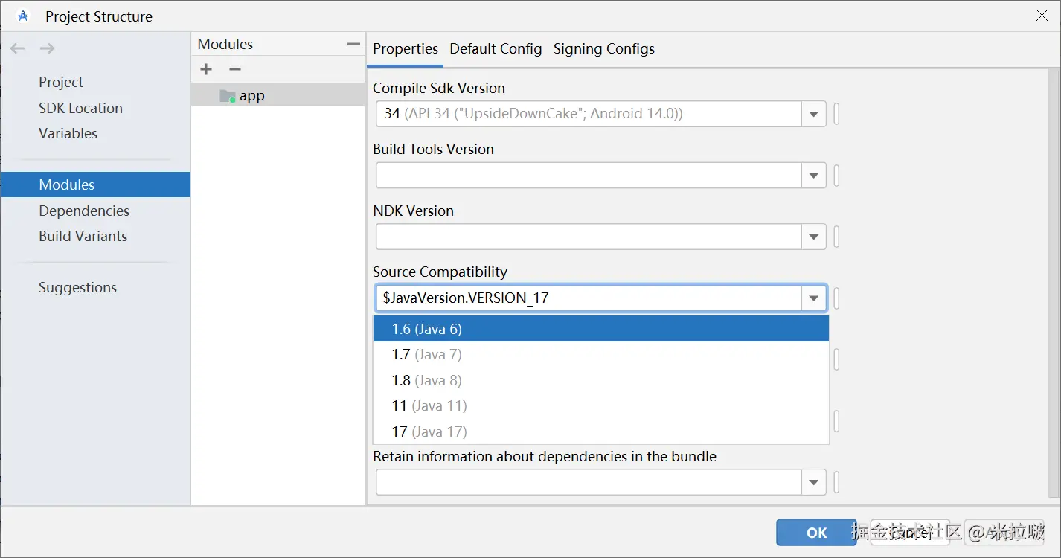Screen dimensions: 1061x558
Task: Click the back navigation arrow
Action: point(17,48)
